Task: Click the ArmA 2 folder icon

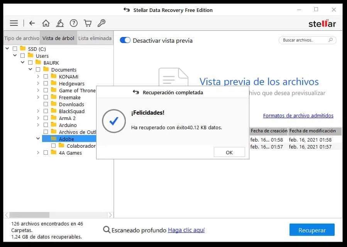Action: 54,118
